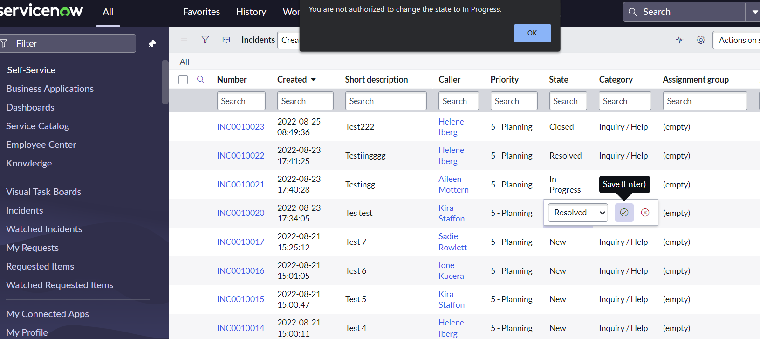Click the Created column search box
760x339 pixels.
[305, 101]
